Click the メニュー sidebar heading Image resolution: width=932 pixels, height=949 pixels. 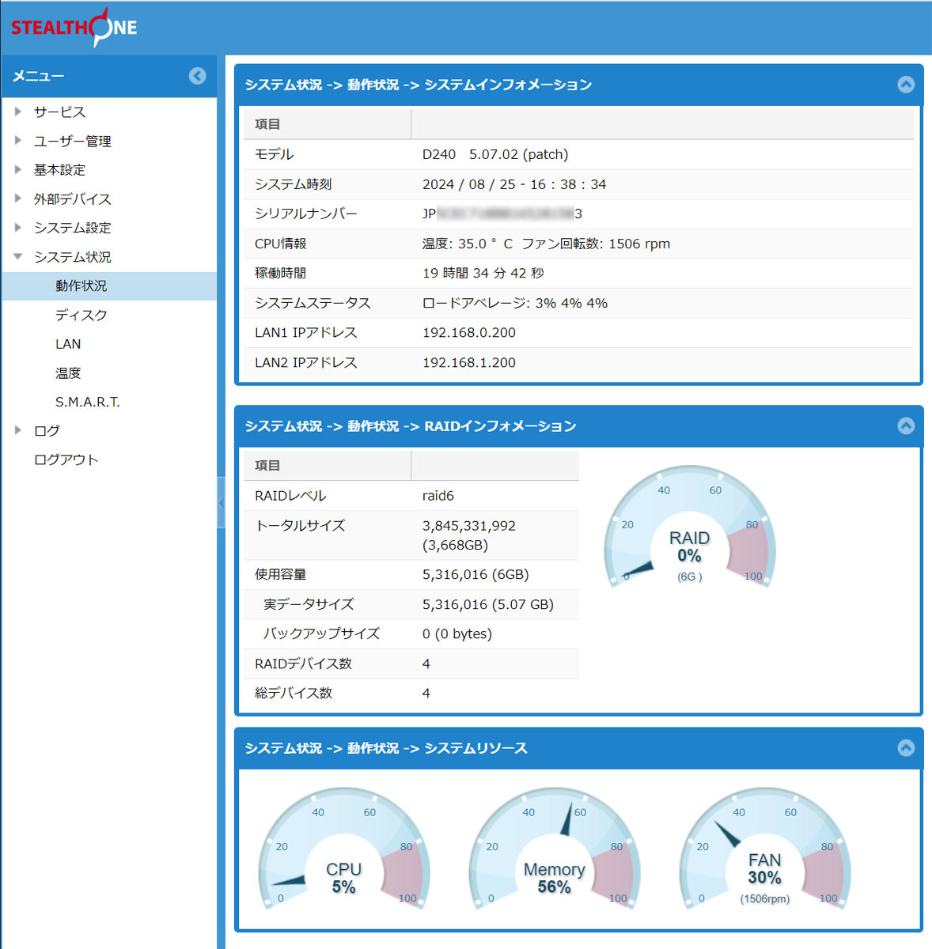tap(38, 76)
